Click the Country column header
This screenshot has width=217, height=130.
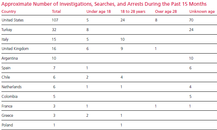(9, 11)
